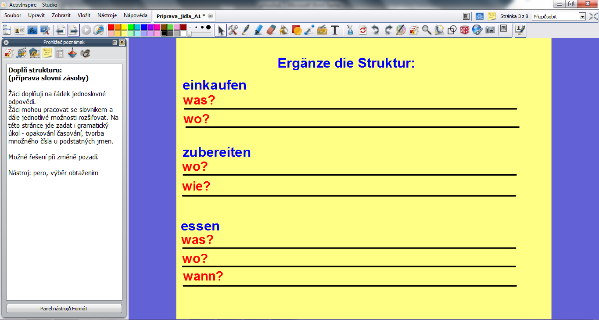599x320 pixels.
Task: Toggle the pin on the notes browser
Action: [x=122, y=43]
